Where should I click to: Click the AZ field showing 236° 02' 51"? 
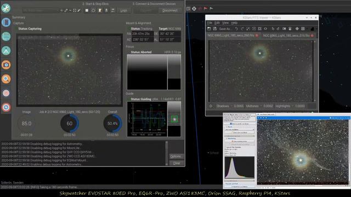[x=143, y=39]
